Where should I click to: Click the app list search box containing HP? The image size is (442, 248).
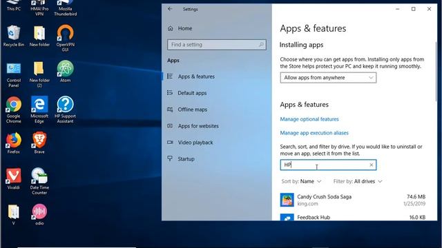pos(328,165)
